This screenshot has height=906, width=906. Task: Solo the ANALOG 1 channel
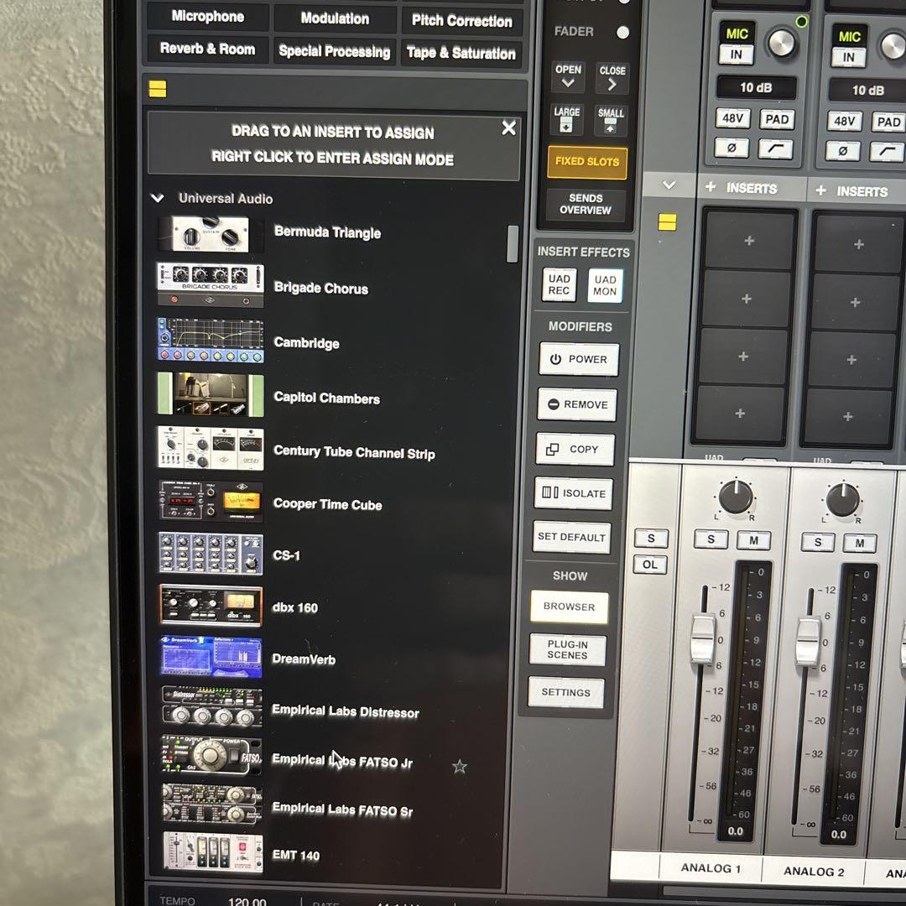(711, 539)
